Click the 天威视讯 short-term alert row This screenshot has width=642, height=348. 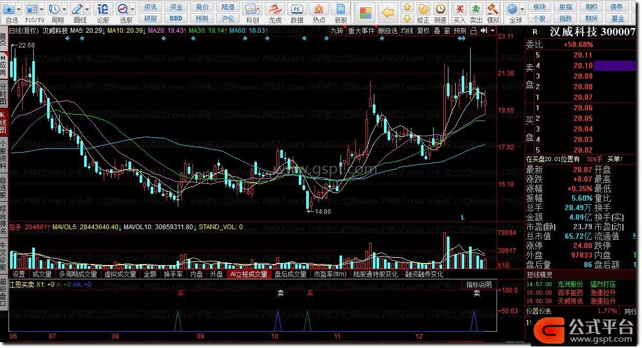581,301
